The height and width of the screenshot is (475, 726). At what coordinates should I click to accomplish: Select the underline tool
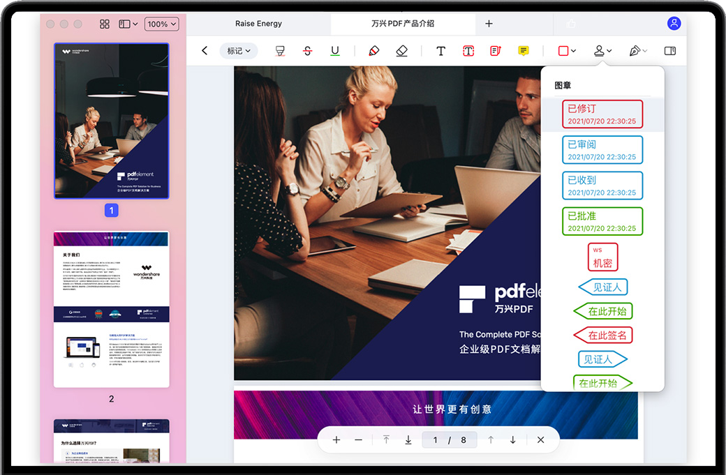[335, 51]
